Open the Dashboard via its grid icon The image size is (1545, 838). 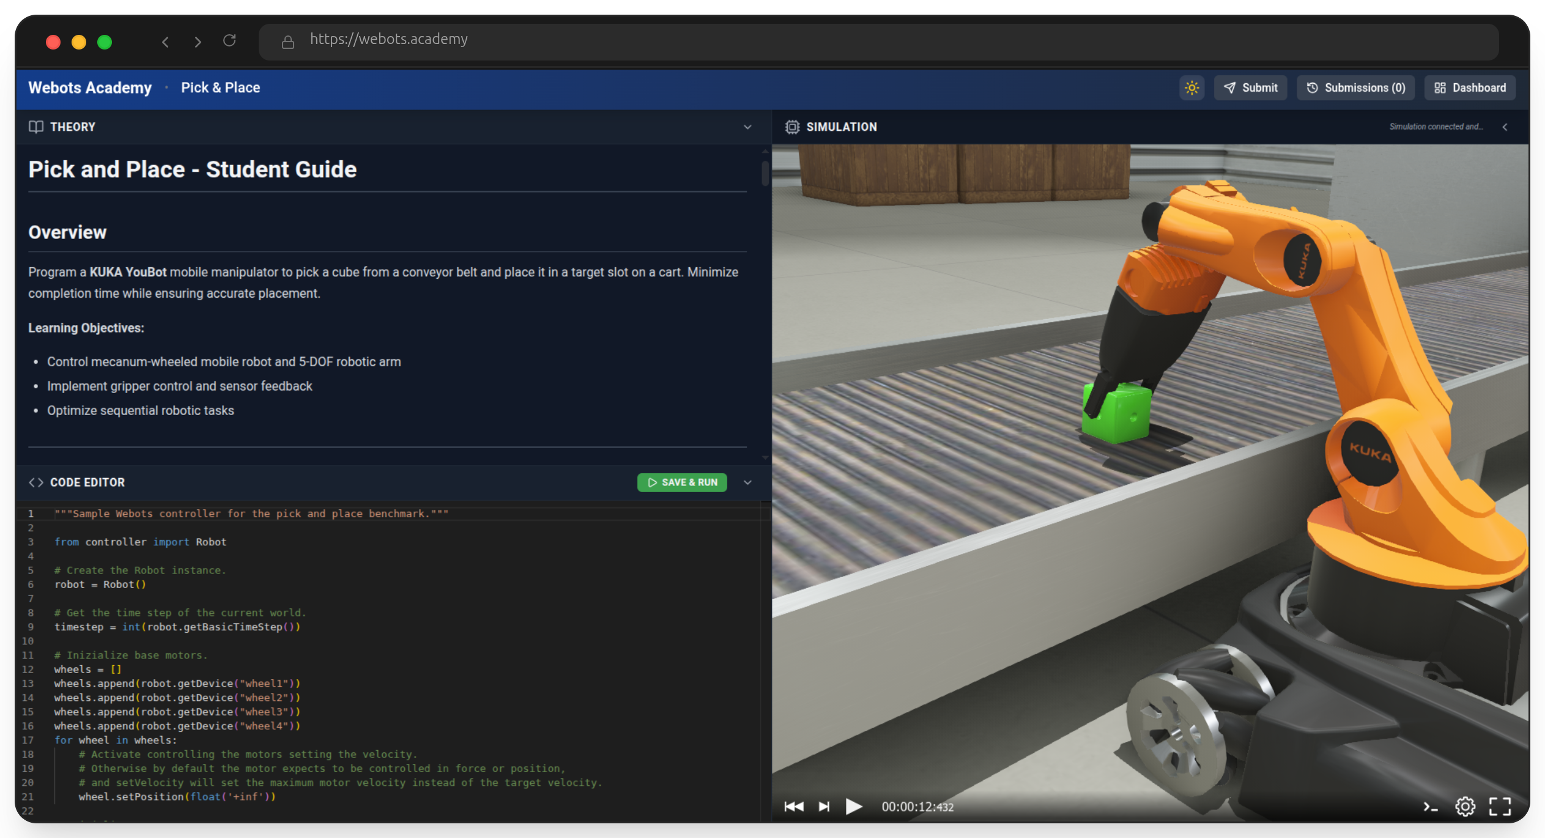1439,87
